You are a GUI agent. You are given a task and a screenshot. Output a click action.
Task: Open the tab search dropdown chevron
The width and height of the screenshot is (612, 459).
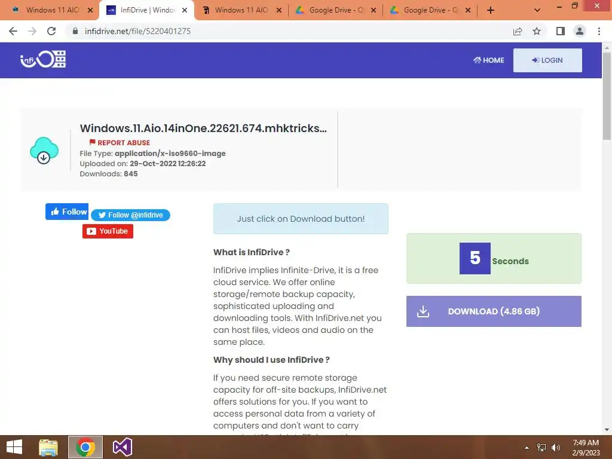pyautogui.click(x=537, y=10)
